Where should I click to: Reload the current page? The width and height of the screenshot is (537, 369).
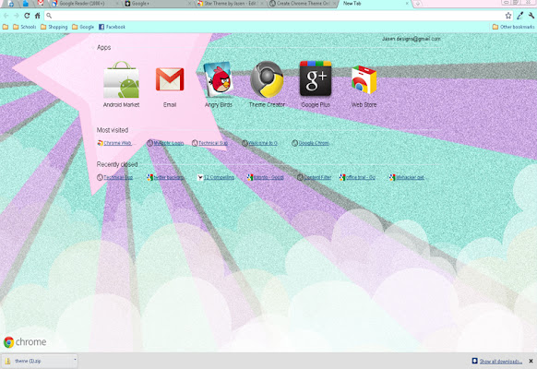pos(27,16)
